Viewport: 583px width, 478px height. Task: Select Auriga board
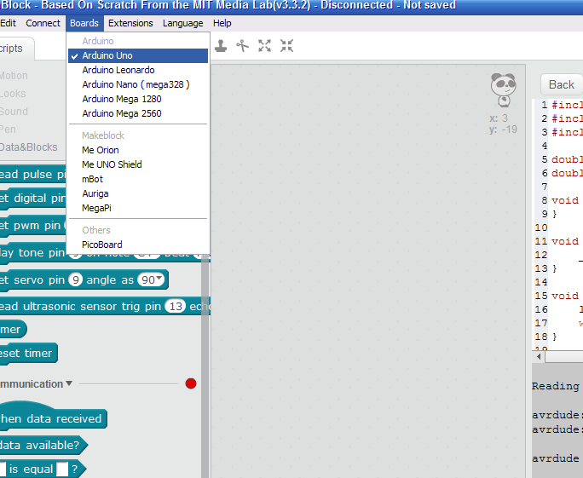click(138, 193)
